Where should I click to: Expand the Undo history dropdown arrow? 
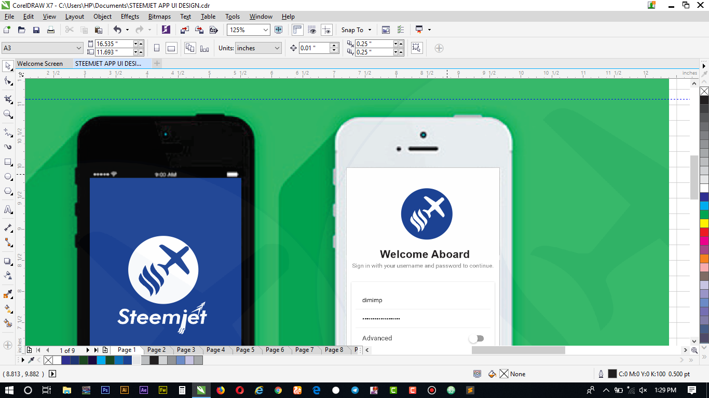point(127,30)
